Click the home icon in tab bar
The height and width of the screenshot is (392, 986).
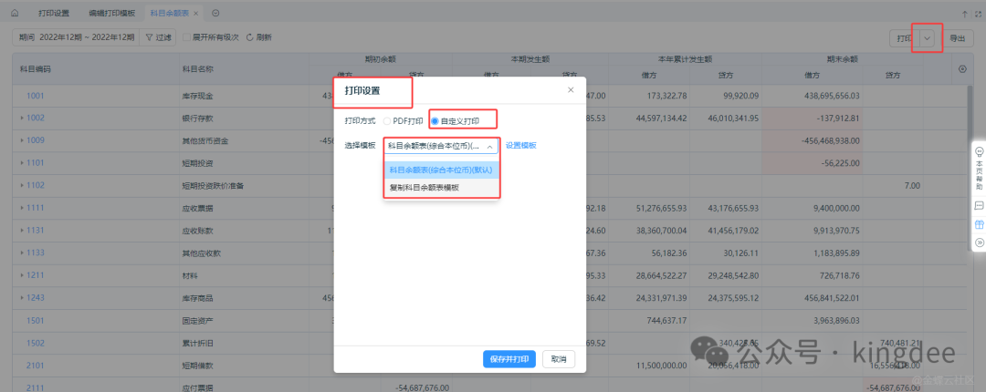point(14,14)
